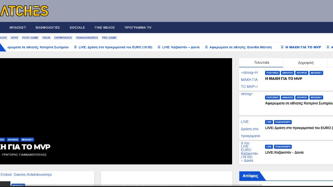Go to the SOCIALS menu
333x187 pixels.
(x=77, y=28)
